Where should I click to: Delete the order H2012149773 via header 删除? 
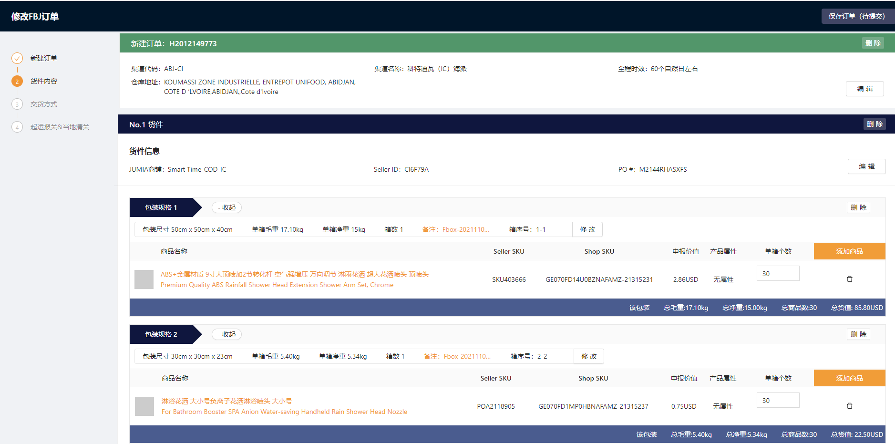873,43
